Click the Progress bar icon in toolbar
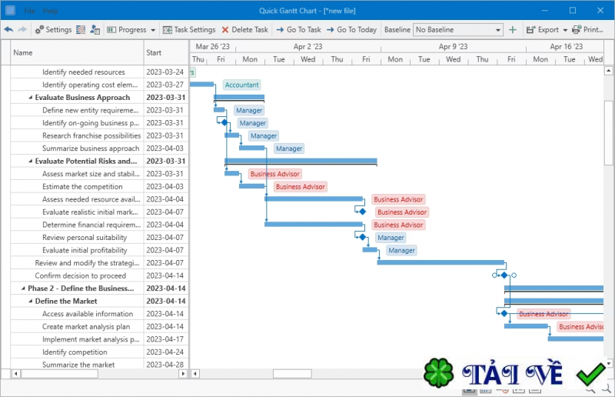 pyautogui.click(x=111, y=30)
